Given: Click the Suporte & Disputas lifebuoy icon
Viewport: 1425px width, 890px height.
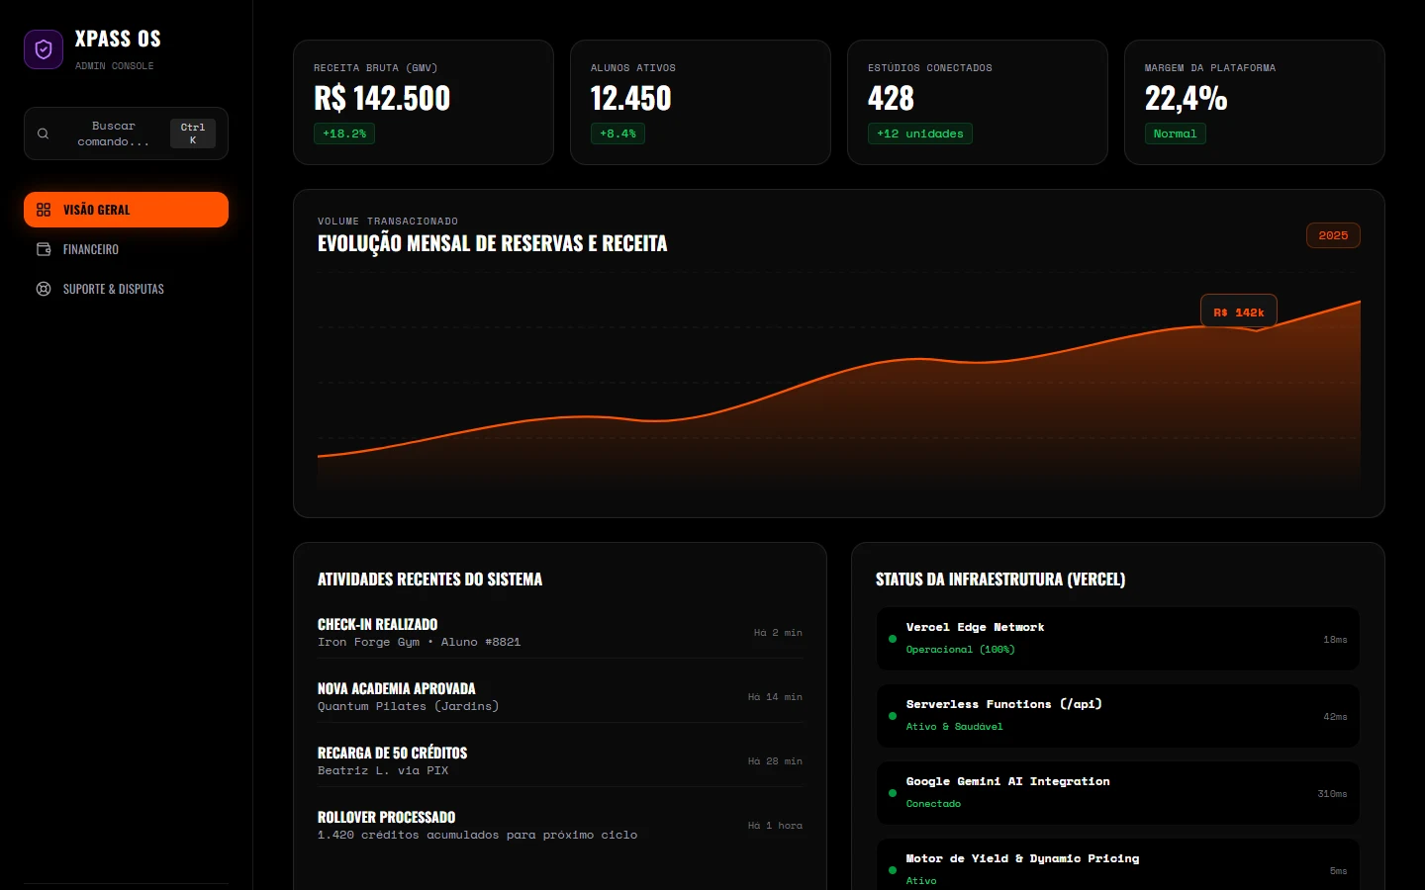Looking at the screenshot, I should (44, 289).
